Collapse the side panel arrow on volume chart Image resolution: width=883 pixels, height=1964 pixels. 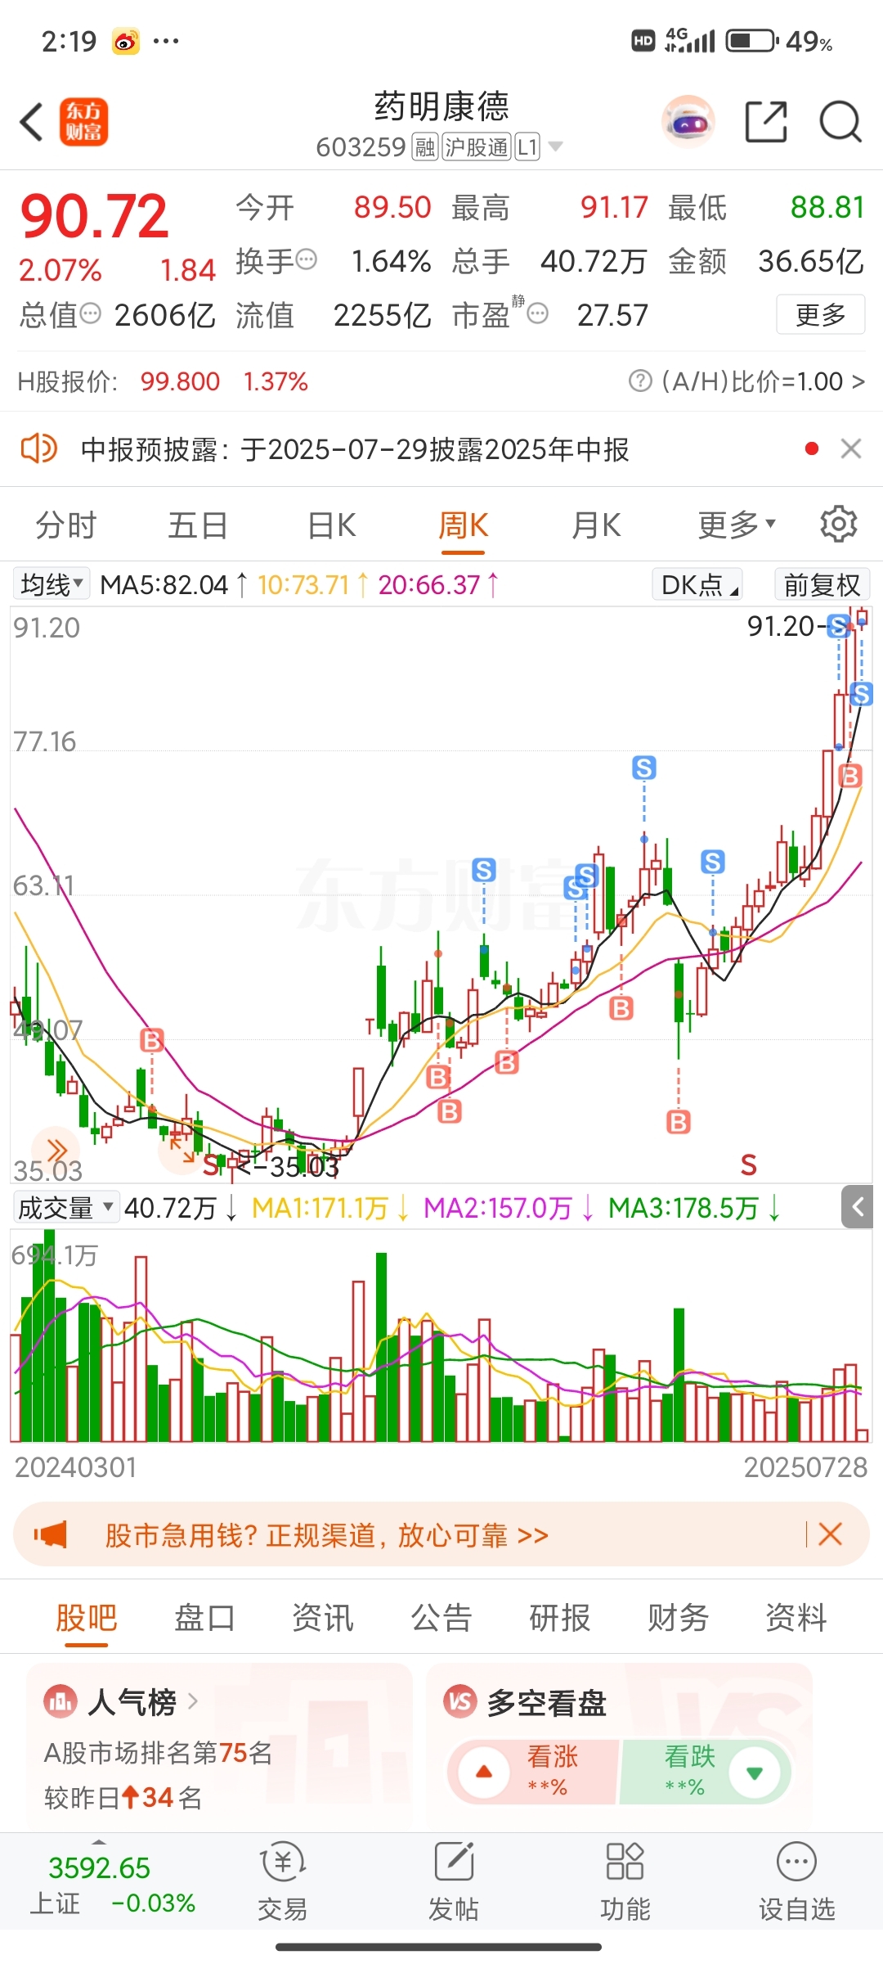pyautogui.click(x=858, y=1206)
